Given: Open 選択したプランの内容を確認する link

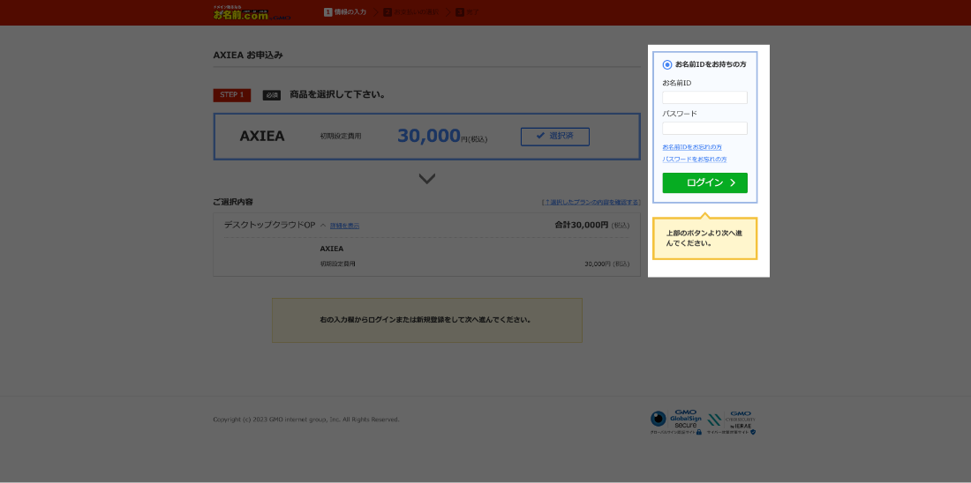Looking at the screenshot, I should point(591,202).
